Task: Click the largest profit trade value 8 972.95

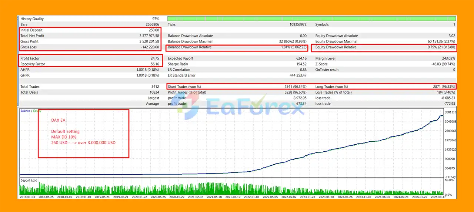Action: (300, 98)
